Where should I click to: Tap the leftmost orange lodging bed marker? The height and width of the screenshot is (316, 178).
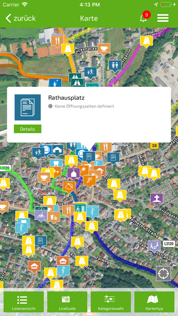(x=34, y=267)
